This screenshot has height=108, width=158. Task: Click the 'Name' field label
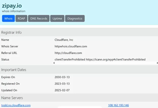5,40
